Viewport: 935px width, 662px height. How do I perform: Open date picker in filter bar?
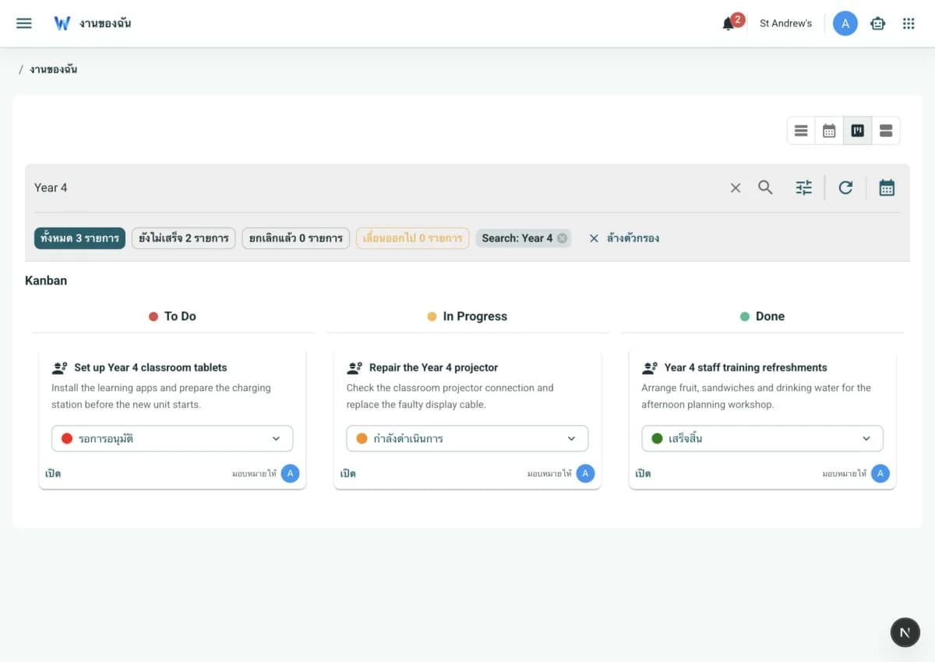pos(887,188)
